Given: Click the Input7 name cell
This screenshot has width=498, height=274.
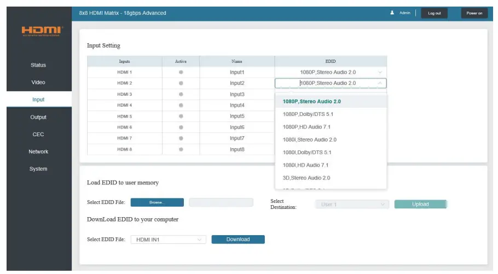Looking at the screenshot, I should coord(237,138).
